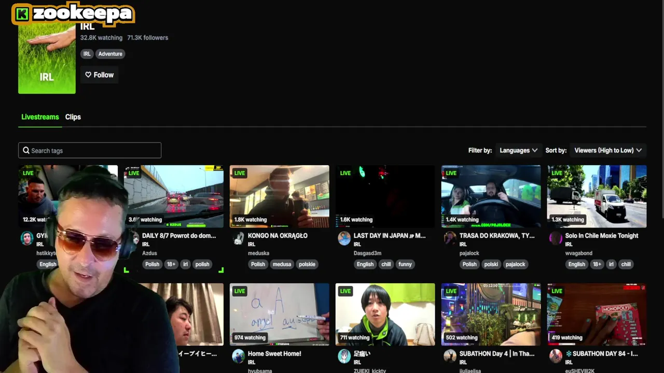Viewport: 664px width, 373px height.
Task: Select the 18+ tag under wvagabond stream
Action: 597,264
